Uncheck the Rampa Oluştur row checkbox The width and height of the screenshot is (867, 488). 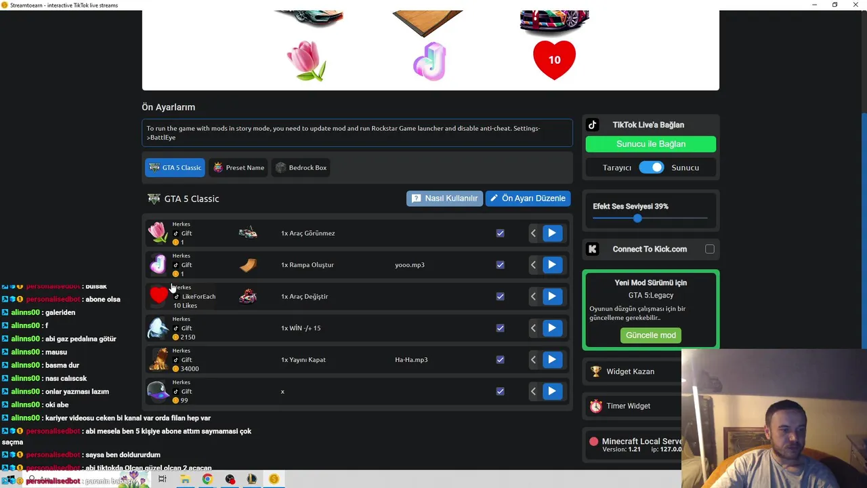pyautogui.click(x=500, y=265)
